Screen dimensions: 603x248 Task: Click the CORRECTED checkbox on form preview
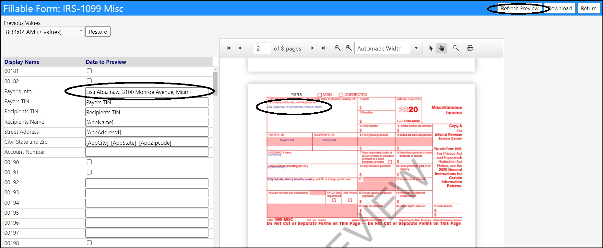tap(341, 95)
